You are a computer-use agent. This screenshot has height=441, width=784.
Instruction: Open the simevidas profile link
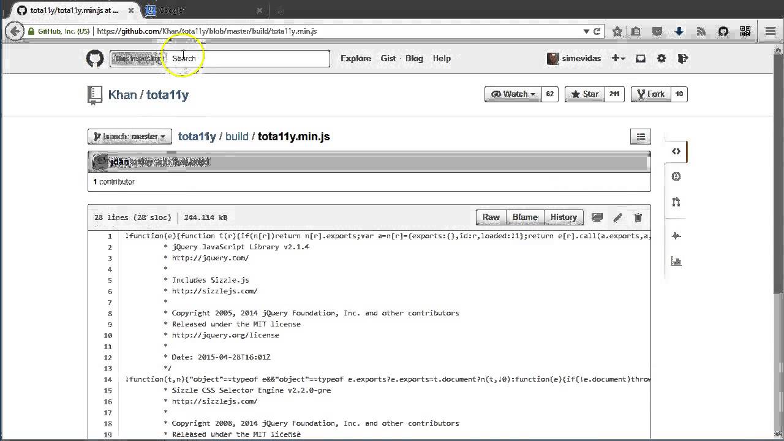pos(575,59)
